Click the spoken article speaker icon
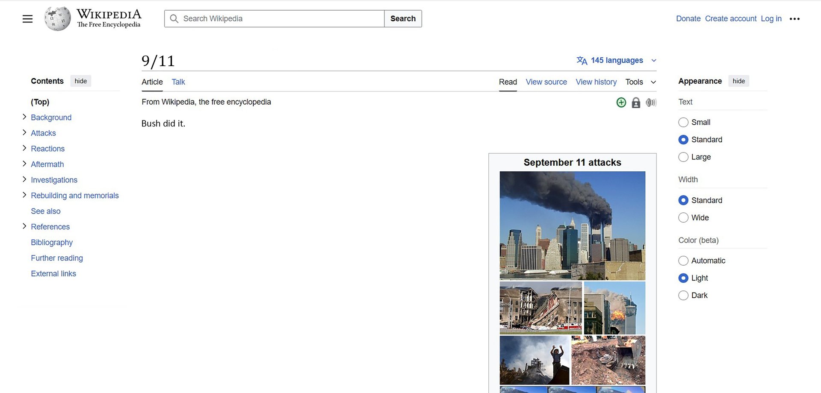 point(651,103)
